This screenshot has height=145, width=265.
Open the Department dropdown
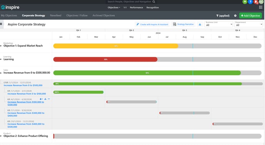(x=248, y=24)
